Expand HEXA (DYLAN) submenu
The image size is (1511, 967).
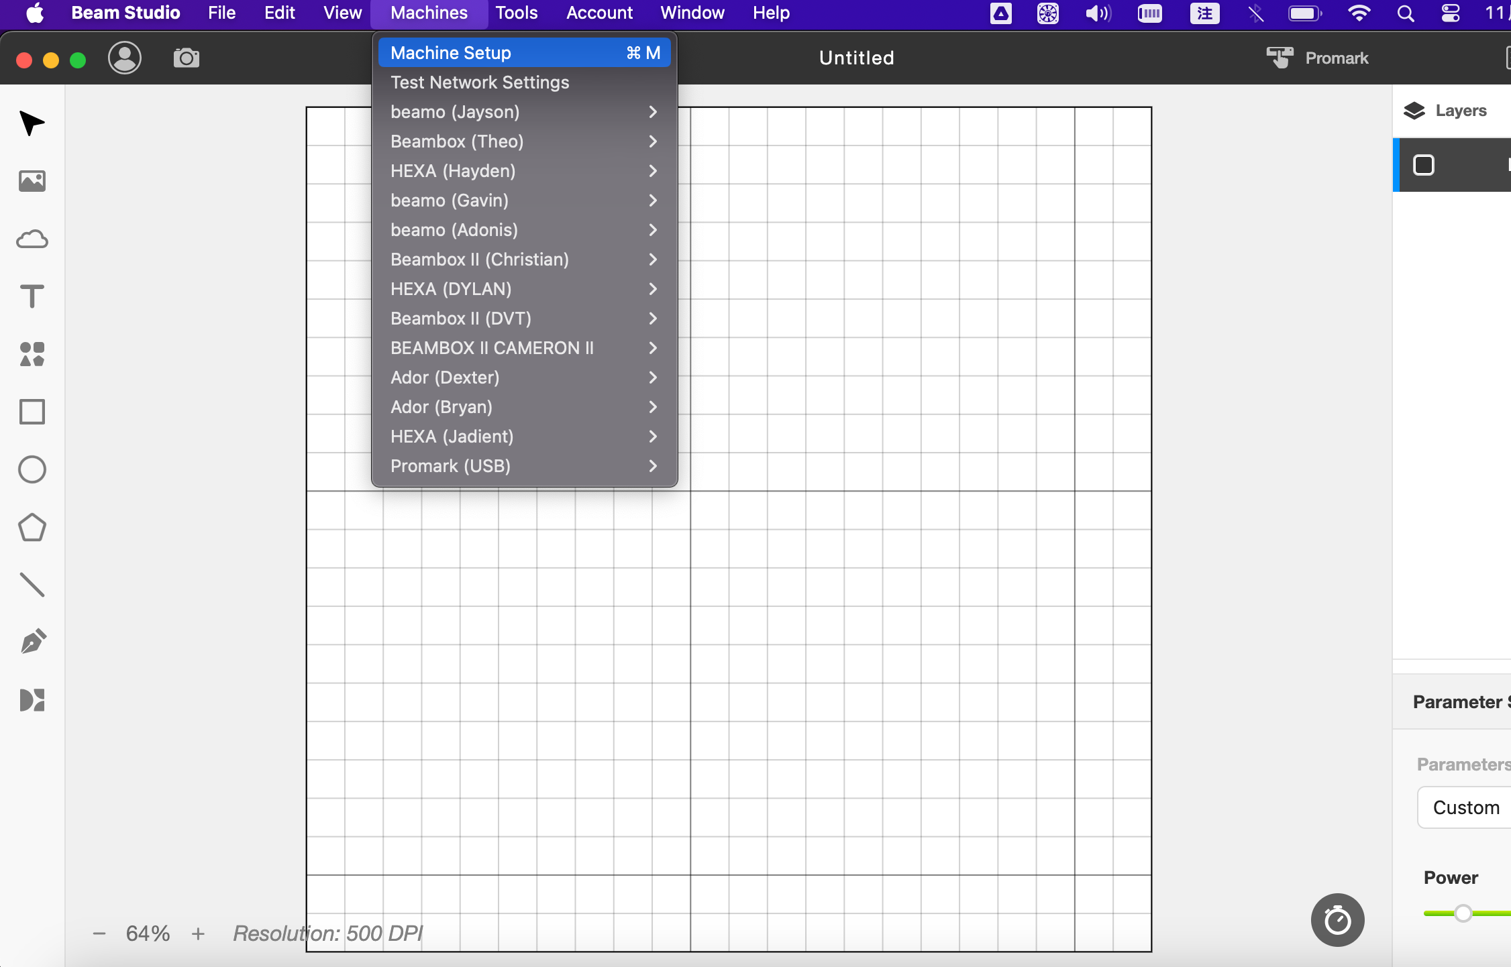click(525, 289)
